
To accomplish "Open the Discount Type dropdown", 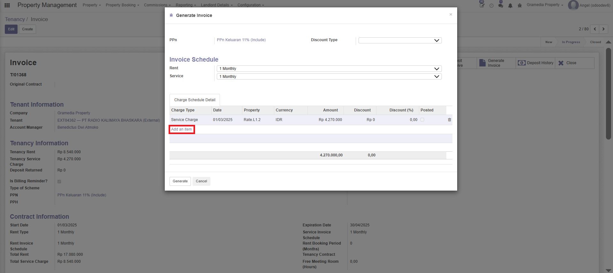I will point(400,41).
